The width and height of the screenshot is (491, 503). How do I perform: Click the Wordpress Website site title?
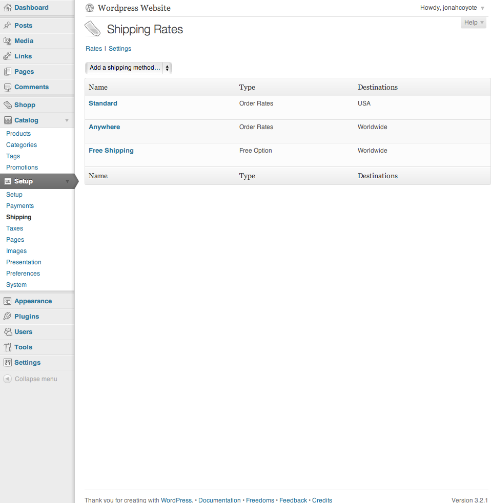[134, 8]
